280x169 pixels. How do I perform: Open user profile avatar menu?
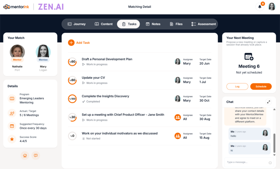tap(272, 7)
